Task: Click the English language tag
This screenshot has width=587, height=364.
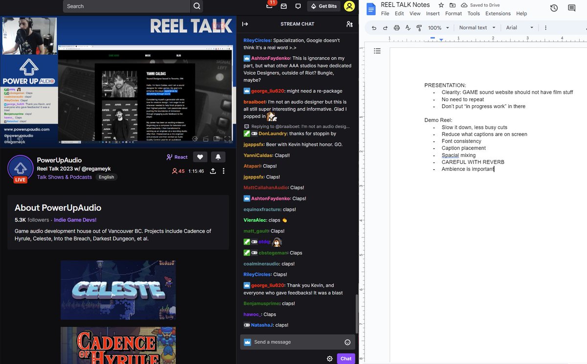Action: pyautogui.click(x=106, y=177)
